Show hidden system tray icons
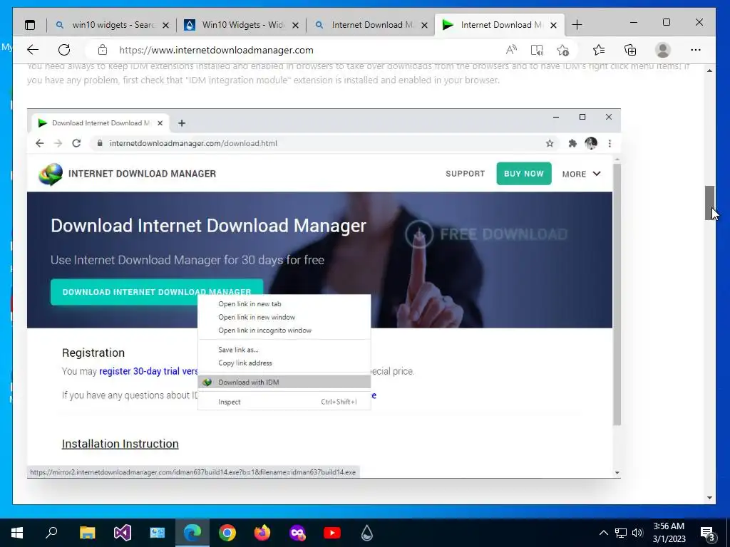Screen dimensions: 730x547 point(603,533)
